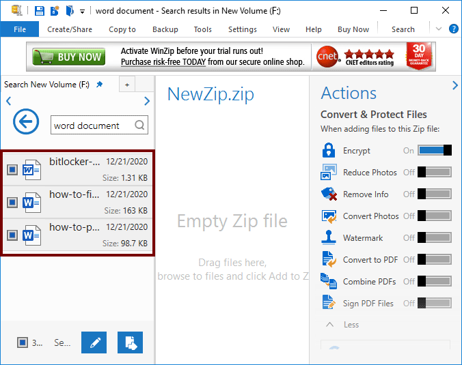Image resolution: width=462 pixels, height=365 pixels.
Task: Click the Reduce Photos icon
Action: coord(329,172)
